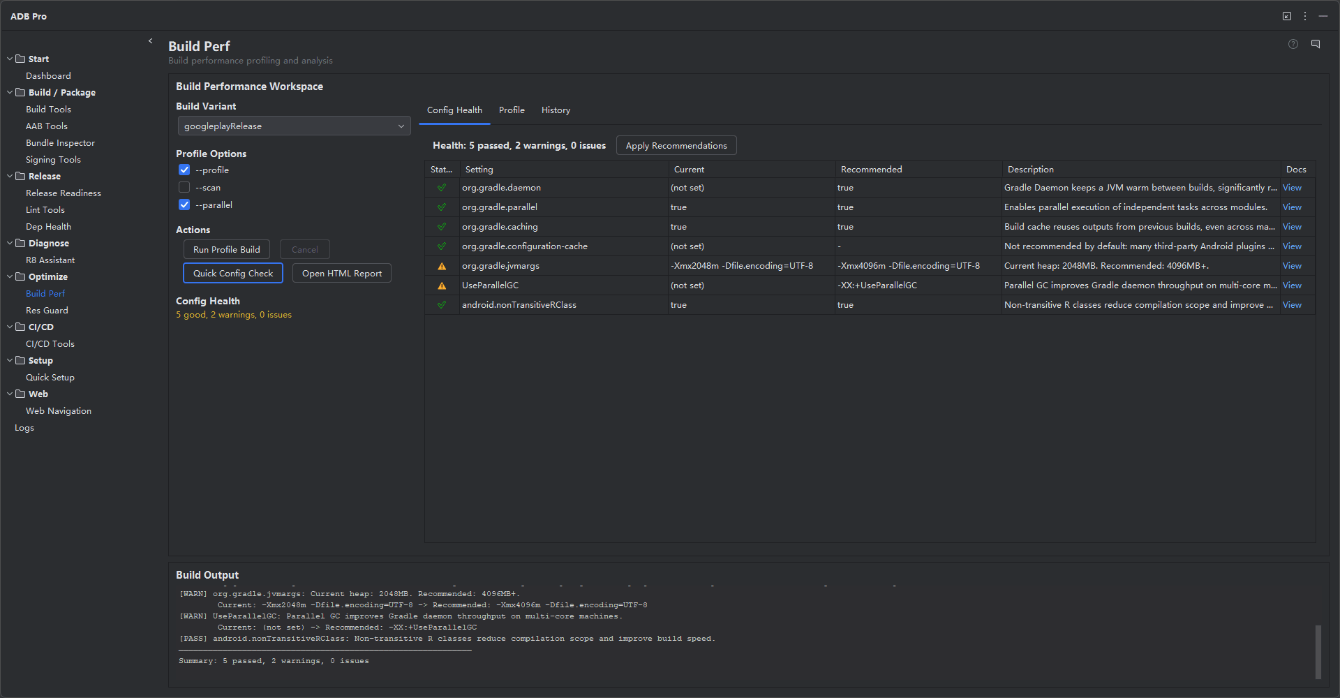
Task: Switch to the Config Health tab
Action: [454, 110]
